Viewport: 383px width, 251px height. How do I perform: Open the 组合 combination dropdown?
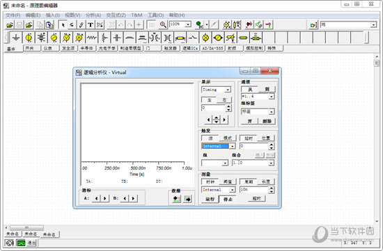click(x=271, y=163)
